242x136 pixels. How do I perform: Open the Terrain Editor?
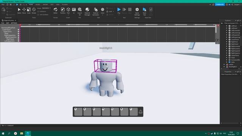click(x=56, y=11)
